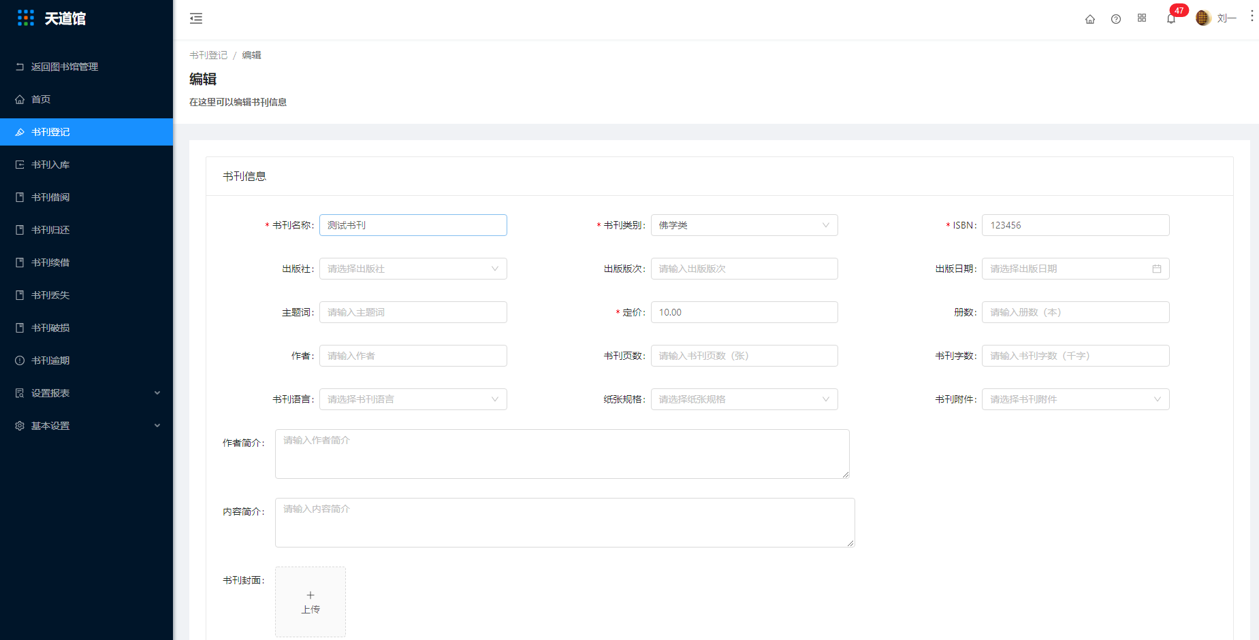Open 书刊续借 menu item
Image resolution: width=1259 pixels, height=640 pixels.
[86, 263]
